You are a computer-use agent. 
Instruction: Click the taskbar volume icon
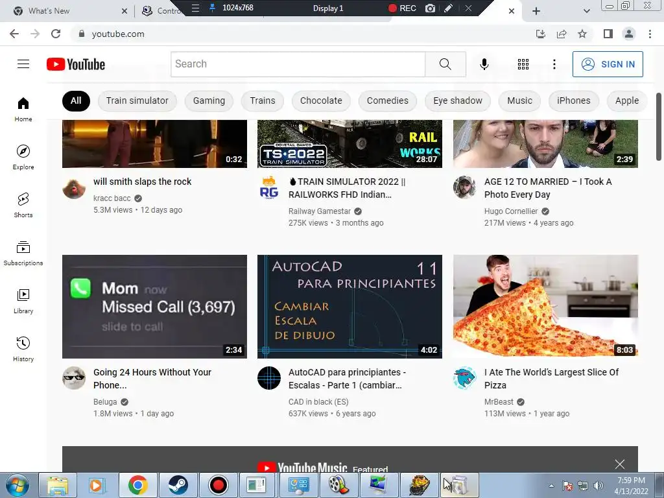click(x=599, y=486)
